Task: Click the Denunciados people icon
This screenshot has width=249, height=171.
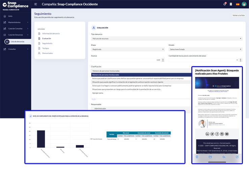Action: (x=39, y=53)
